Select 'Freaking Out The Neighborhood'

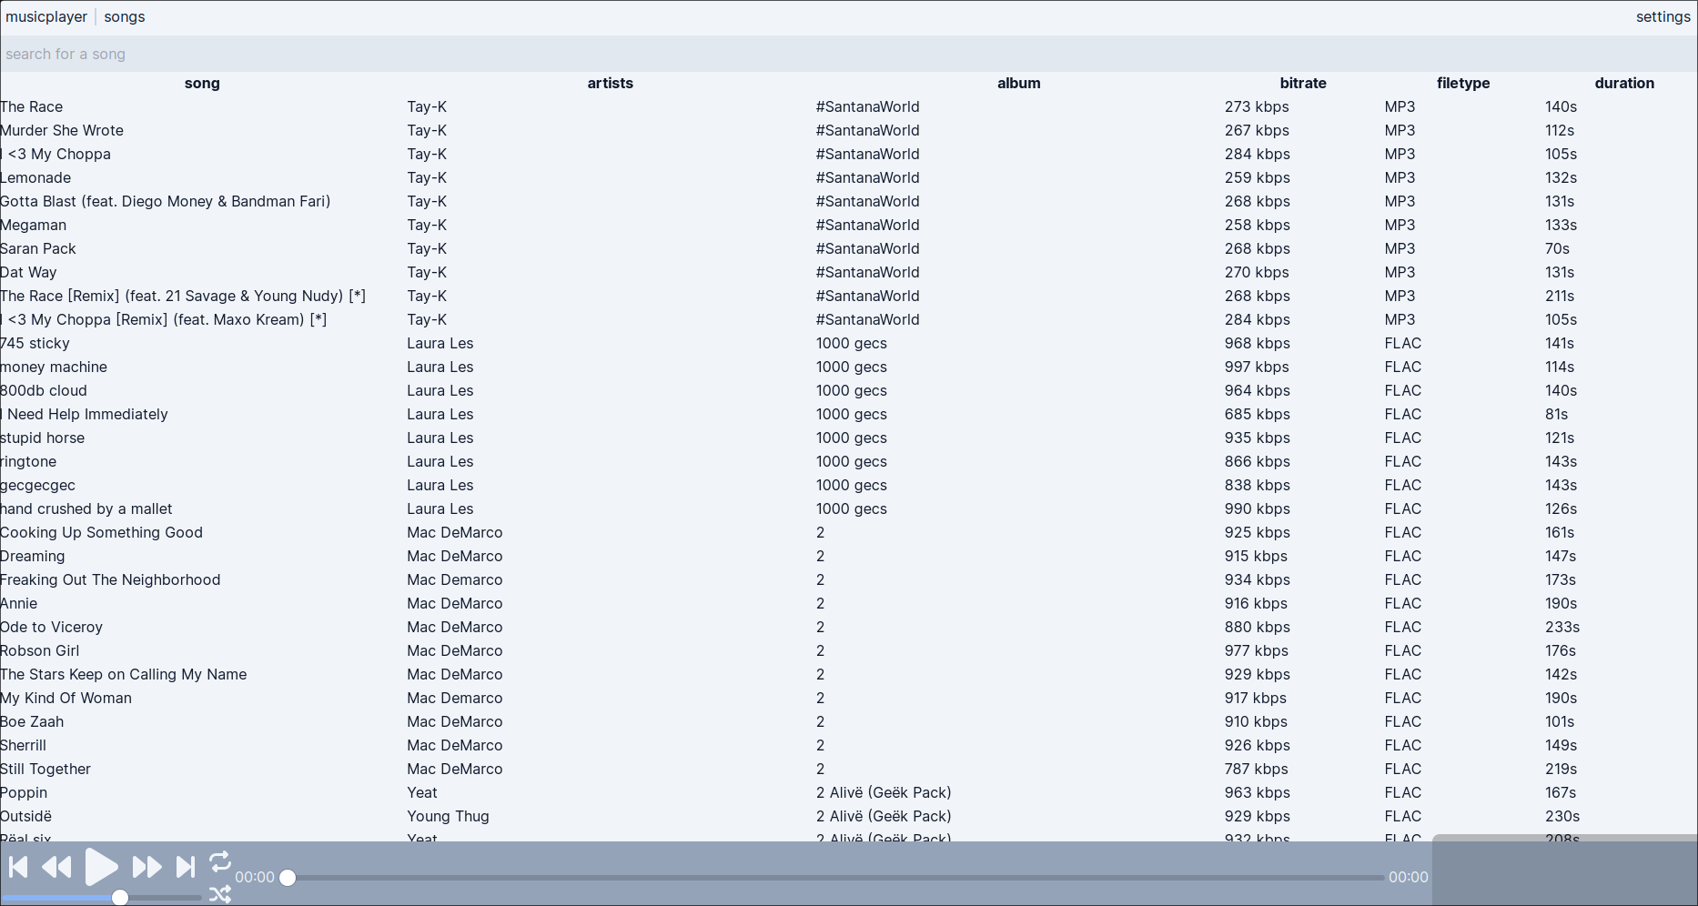pos(110,579)
